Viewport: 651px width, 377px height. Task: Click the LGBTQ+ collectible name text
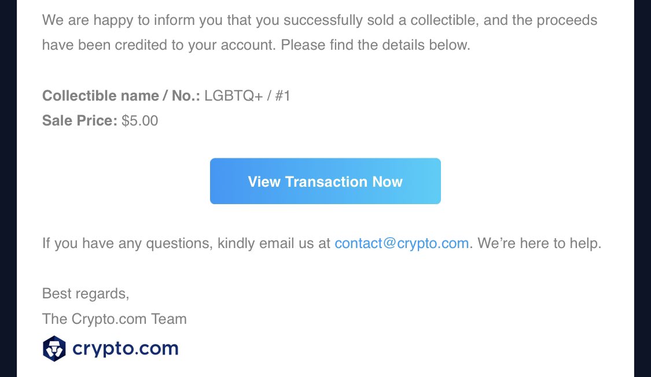(x=233, y=96)
